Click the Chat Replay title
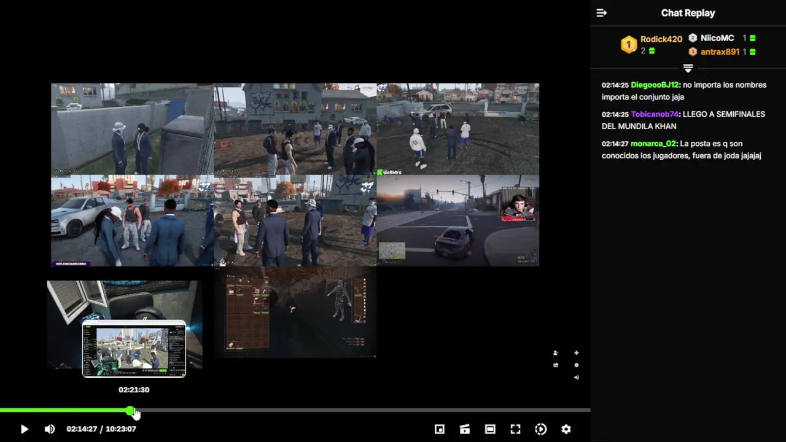The height and width of the screenshot is (442, 786). point(688,13)
